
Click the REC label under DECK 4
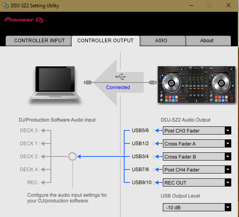tap(32, 182)
